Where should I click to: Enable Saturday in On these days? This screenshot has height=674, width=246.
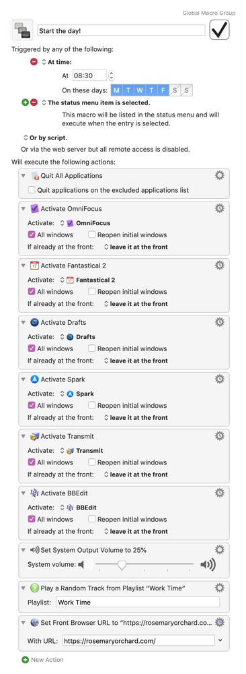coord(175,90)
